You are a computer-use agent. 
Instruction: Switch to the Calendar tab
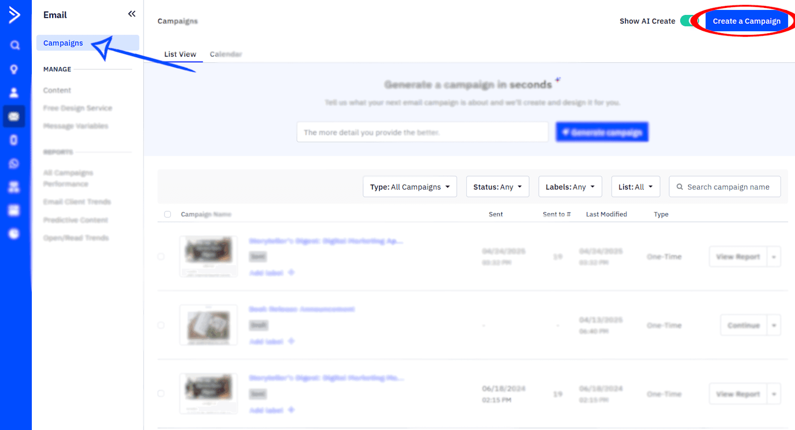pos(226,54)
